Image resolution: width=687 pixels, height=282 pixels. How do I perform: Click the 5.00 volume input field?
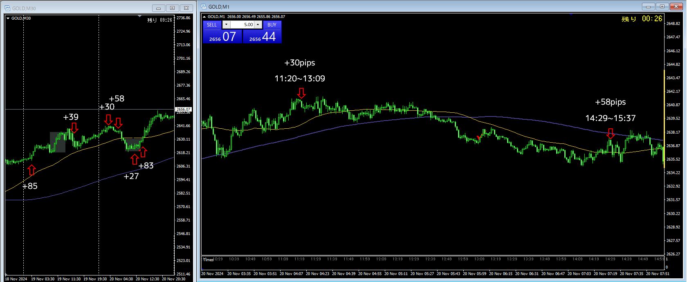[x=242, y=25]
